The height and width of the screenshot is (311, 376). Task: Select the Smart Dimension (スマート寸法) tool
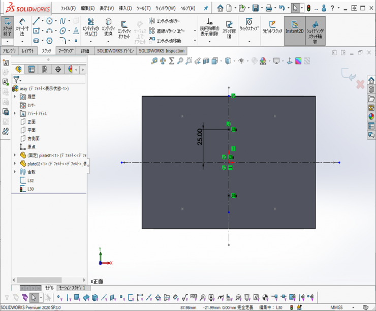[x=22, y=27]
